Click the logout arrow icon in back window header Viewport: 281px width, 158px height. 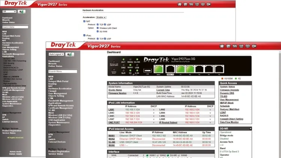point(208,4)
